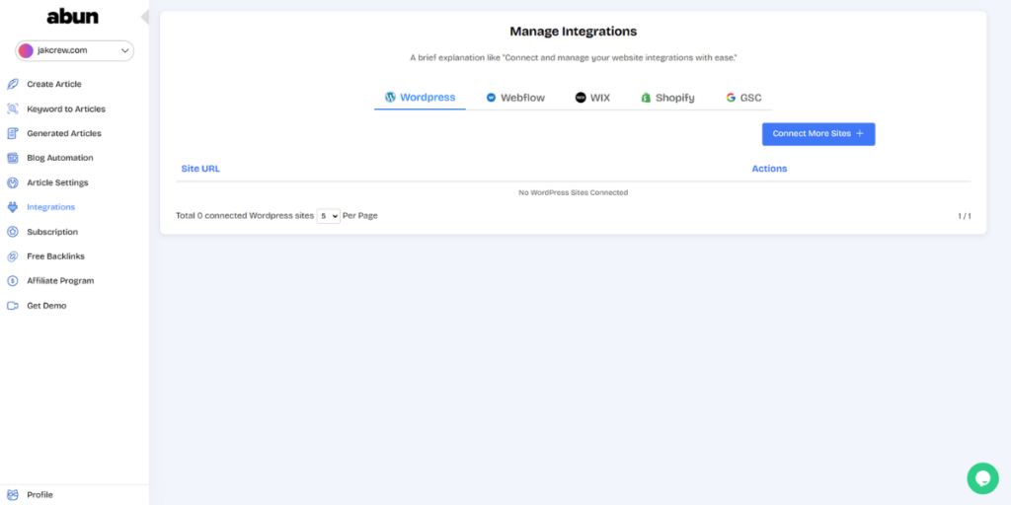Switch to the Webflow tab
The image size is (1011, 505).
tap(515, 98)
